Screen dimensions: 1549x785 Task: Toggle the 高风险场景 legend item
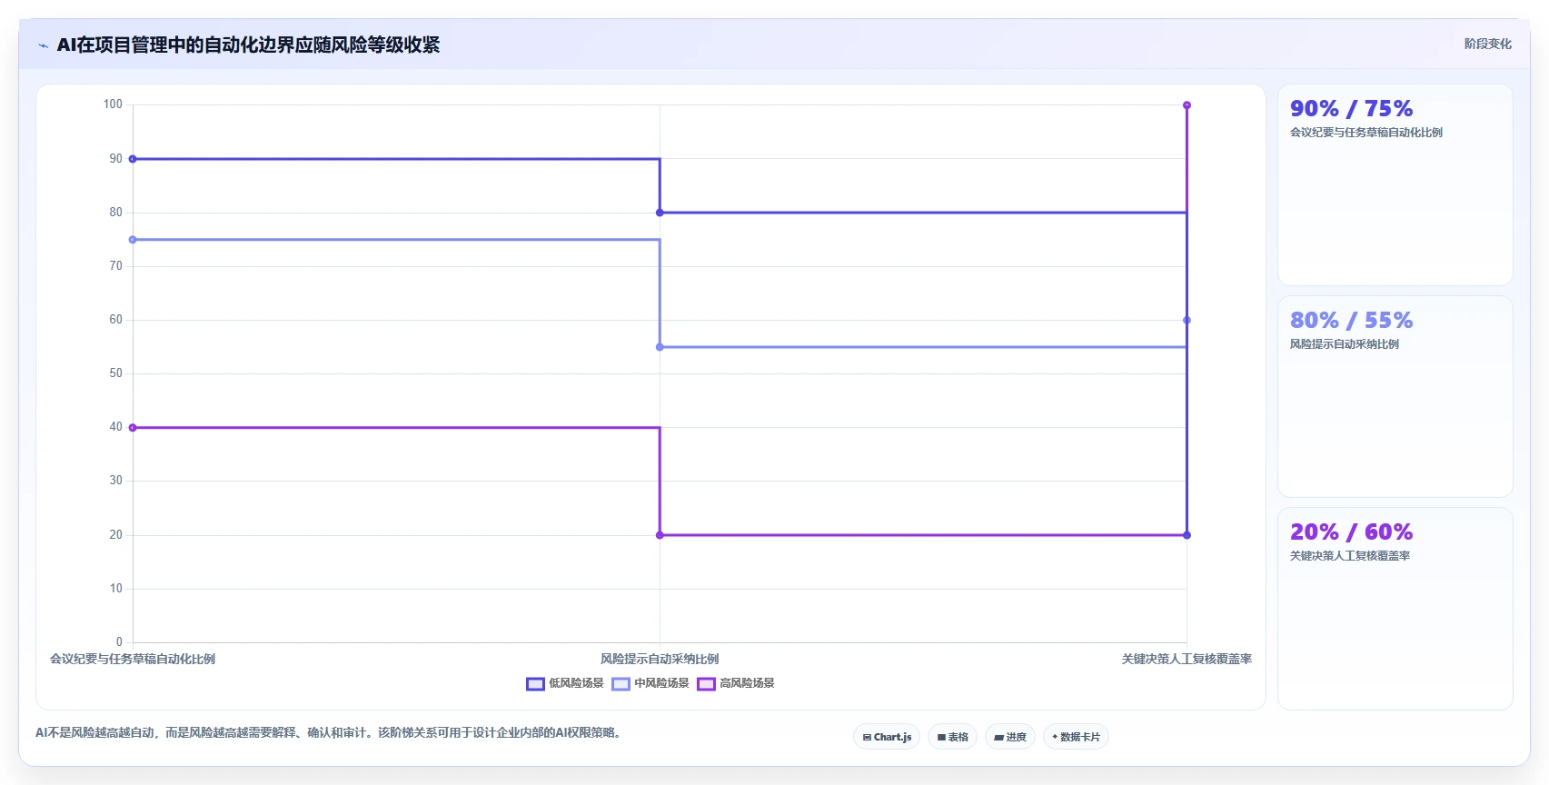[x=736, y=683]
